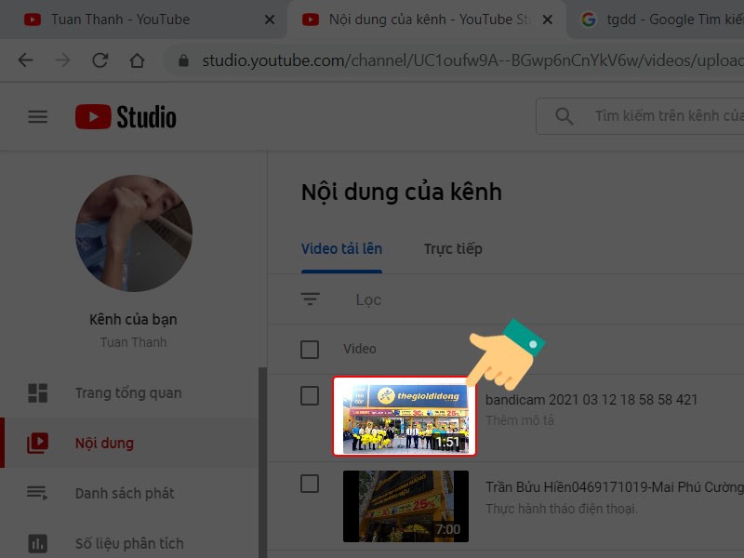Image resolution: width=744 pixels, height=558 pixels.
Task: Toggle the select-all Video checkbox
Action: (x=310, y=350)
